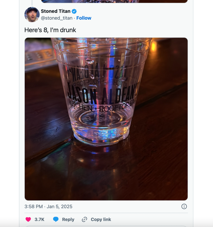This screenshot has width=213, height=227.
Task: Click the chain link icon
Action: pyautogui.click(x=84, y=219)
